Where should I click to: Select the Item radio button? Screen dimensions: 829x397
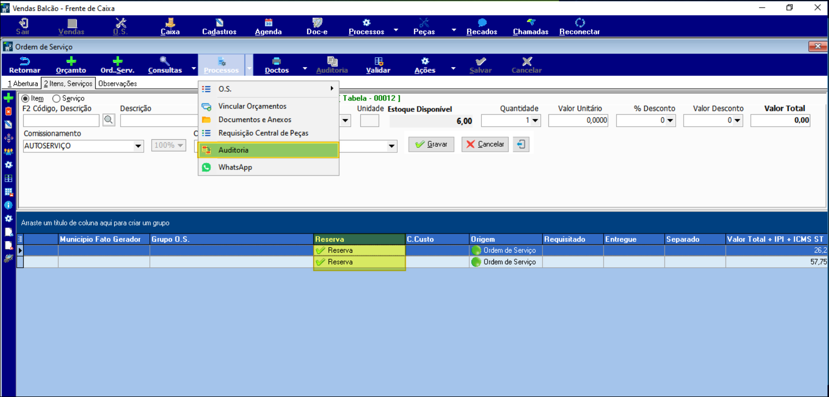coord(25,99)
